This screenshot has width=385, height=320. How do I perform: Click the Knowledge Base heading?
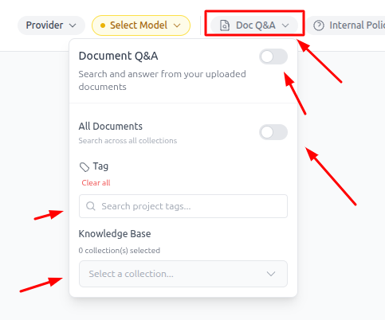coord(115,234)
